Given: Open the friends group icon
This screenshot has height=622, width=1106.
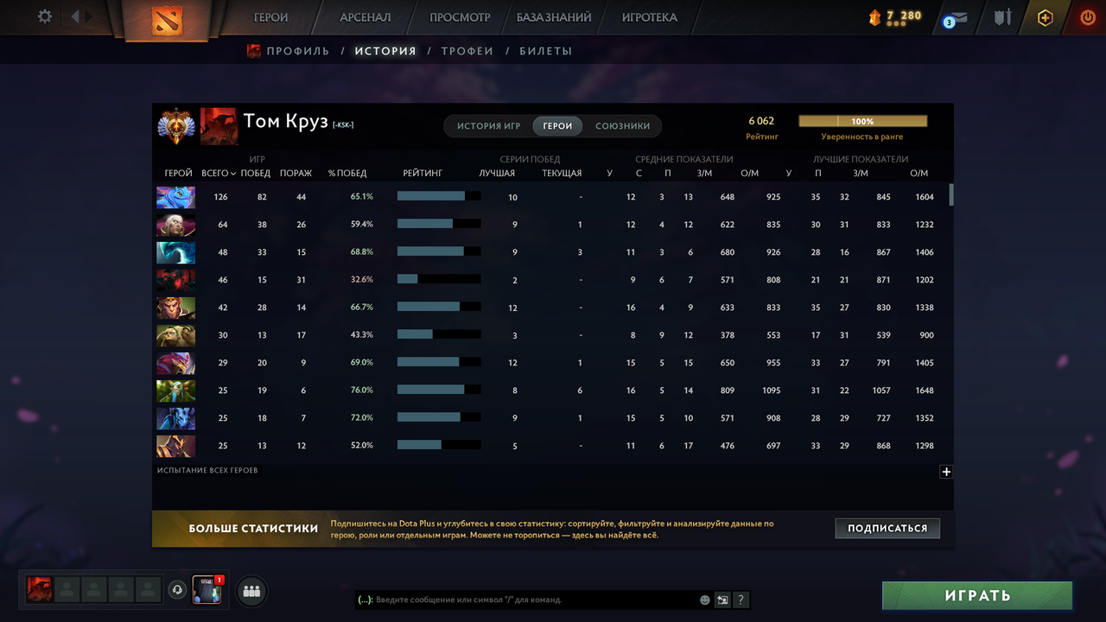Looking at the screenshot, I should point(251,591).
